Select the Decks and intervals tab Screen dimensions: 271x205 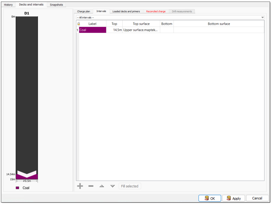point(31,5)
